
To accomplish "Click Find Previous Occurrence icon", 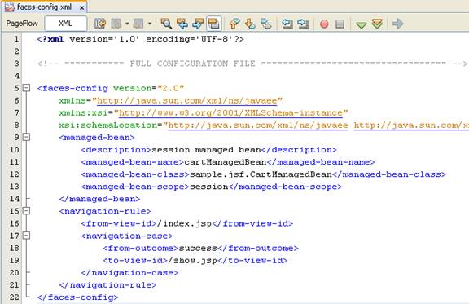I will [182, 24].
